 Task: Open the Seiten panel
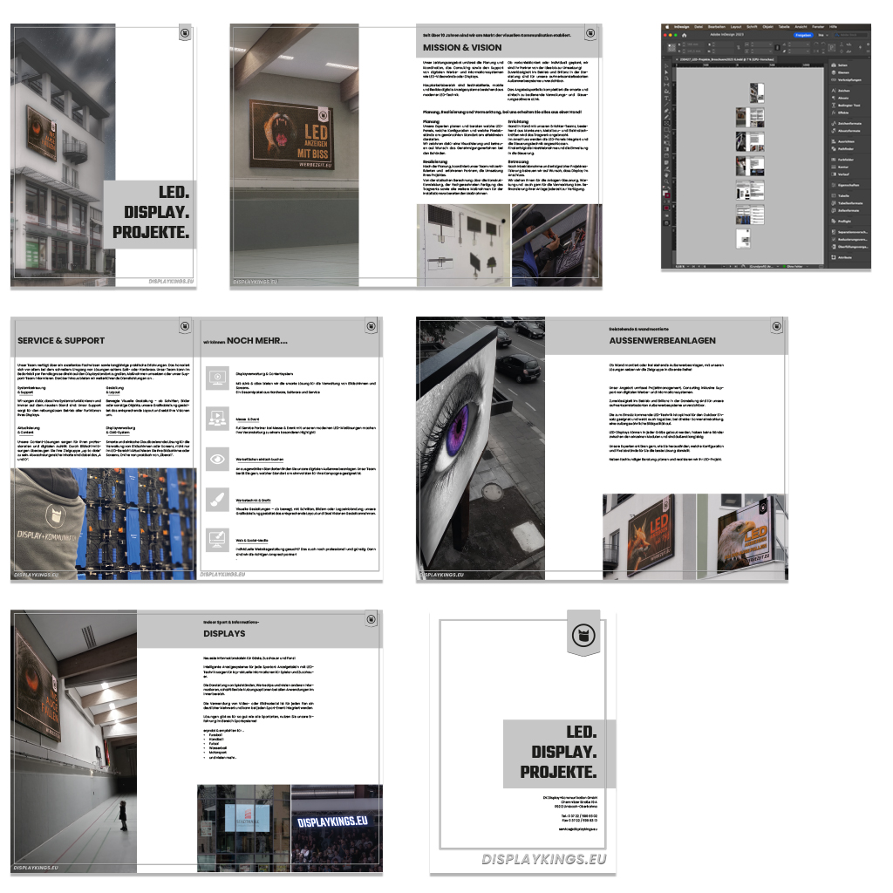pos(842,65)
